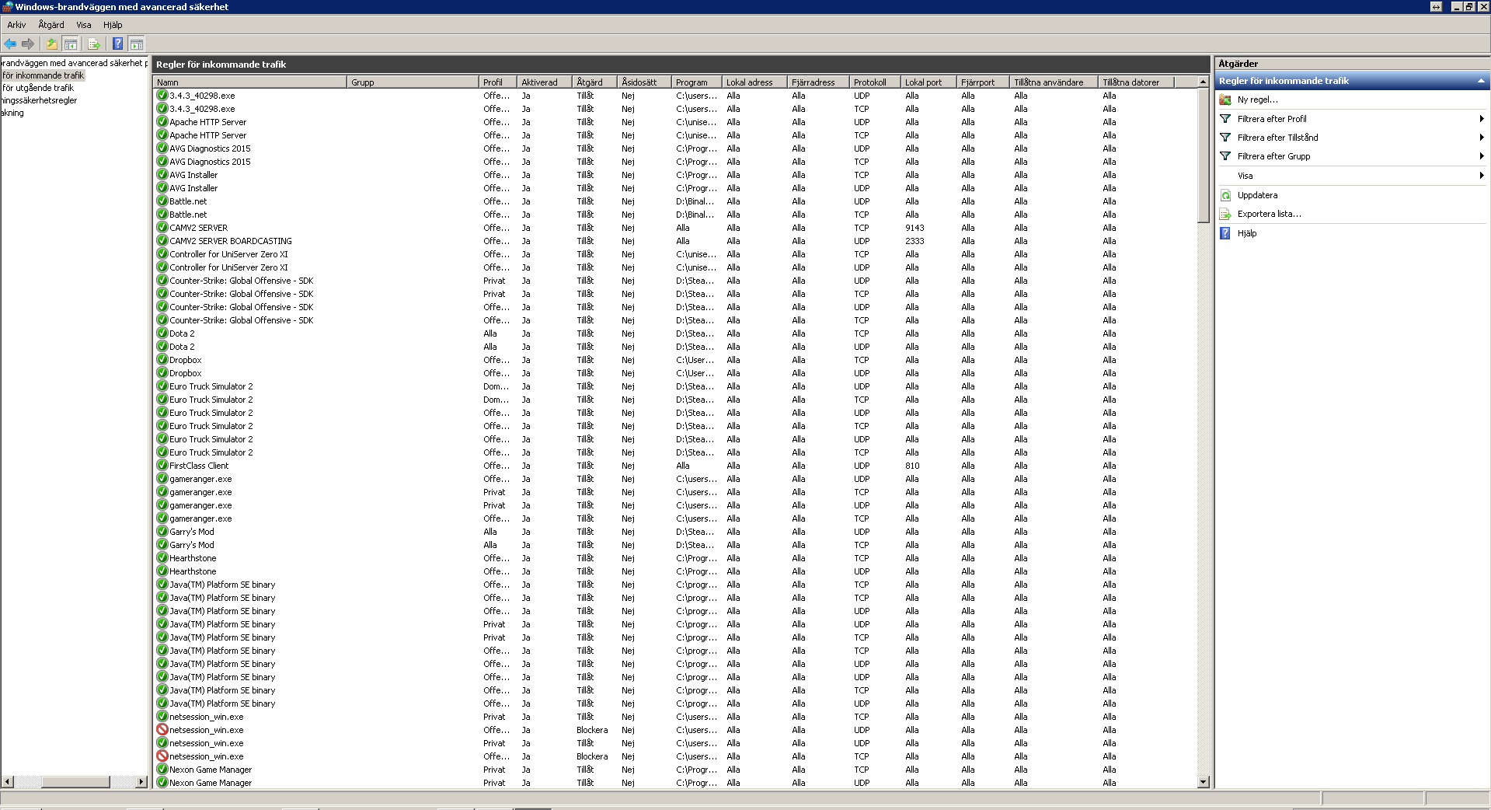Sort by the Protokoll column header
Viewport: 1491px width, 810px height.
[875, 82]
